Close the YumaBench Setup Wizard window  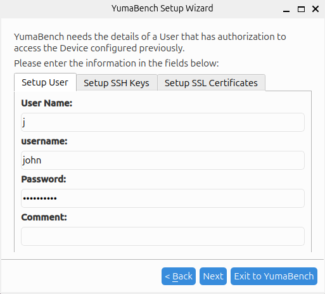pos(315,9)
